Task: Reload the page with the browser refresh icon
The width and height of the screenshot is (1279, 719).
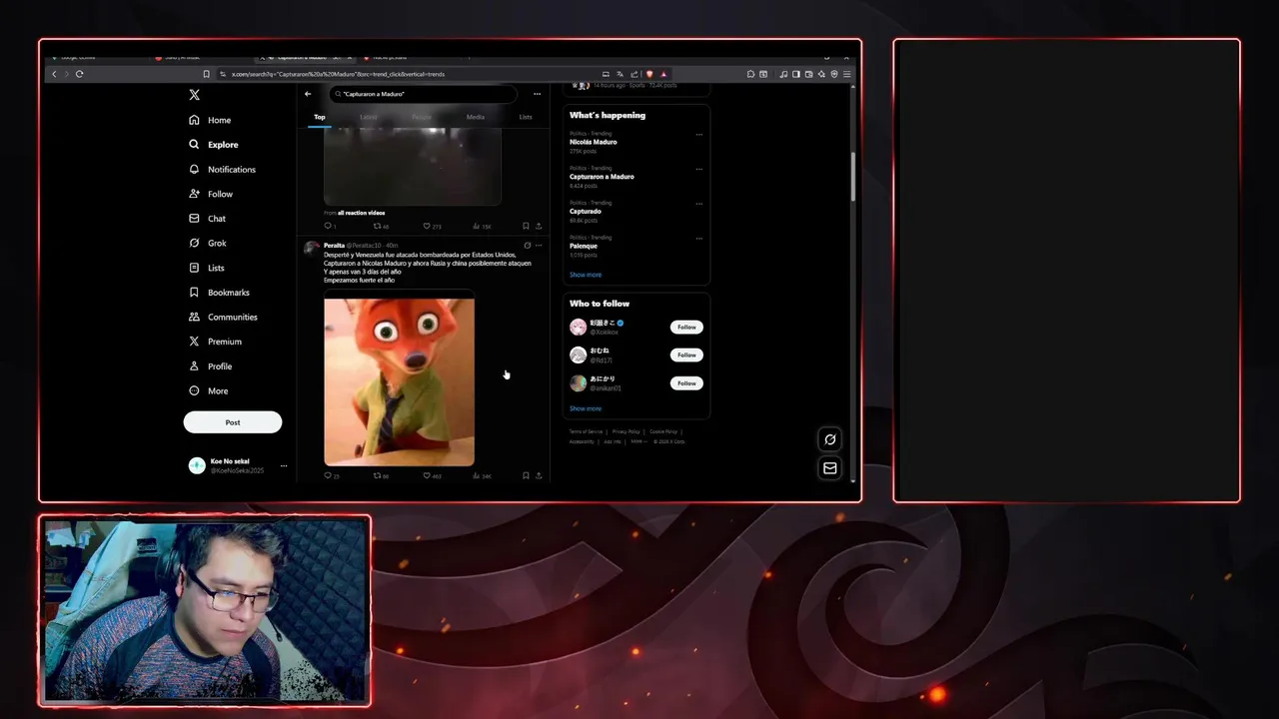Action: (79, 74)
